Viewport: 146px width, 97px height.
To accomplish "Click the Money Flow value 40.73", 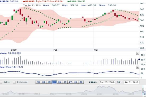I will [20, 67].
